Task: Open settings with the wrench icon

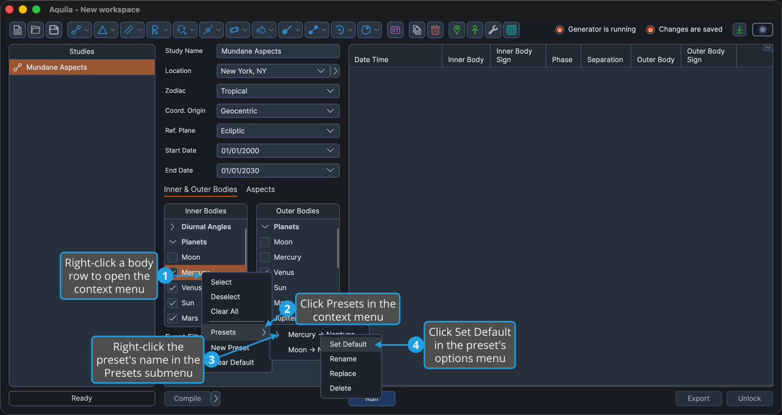Action: tap(493, 30)
